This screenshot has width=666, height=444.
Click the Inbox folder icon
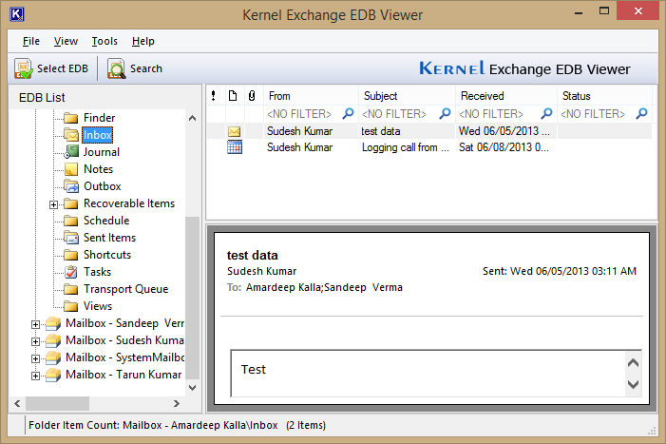tap(71, 135)
